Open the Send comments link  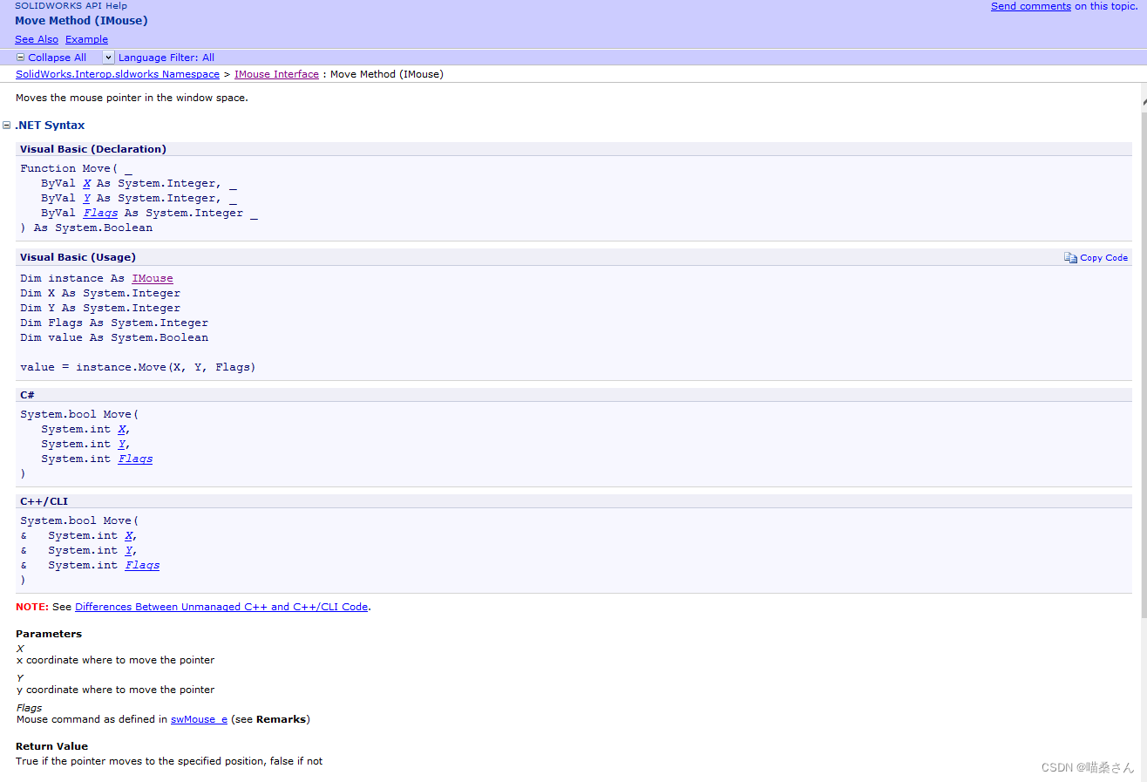[x=1031, y=6]
